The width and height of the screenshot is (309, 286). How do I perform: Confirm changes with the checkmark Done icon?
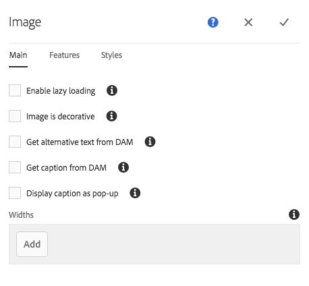tap(284, 22)
